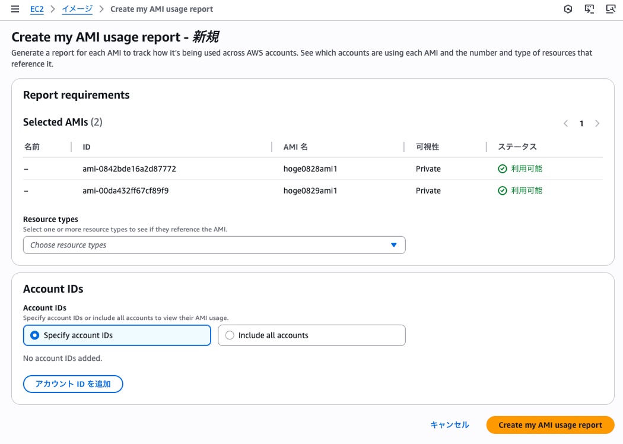Select the Specify account IDs radio option

pyautogui.click(x=117, y=335)
